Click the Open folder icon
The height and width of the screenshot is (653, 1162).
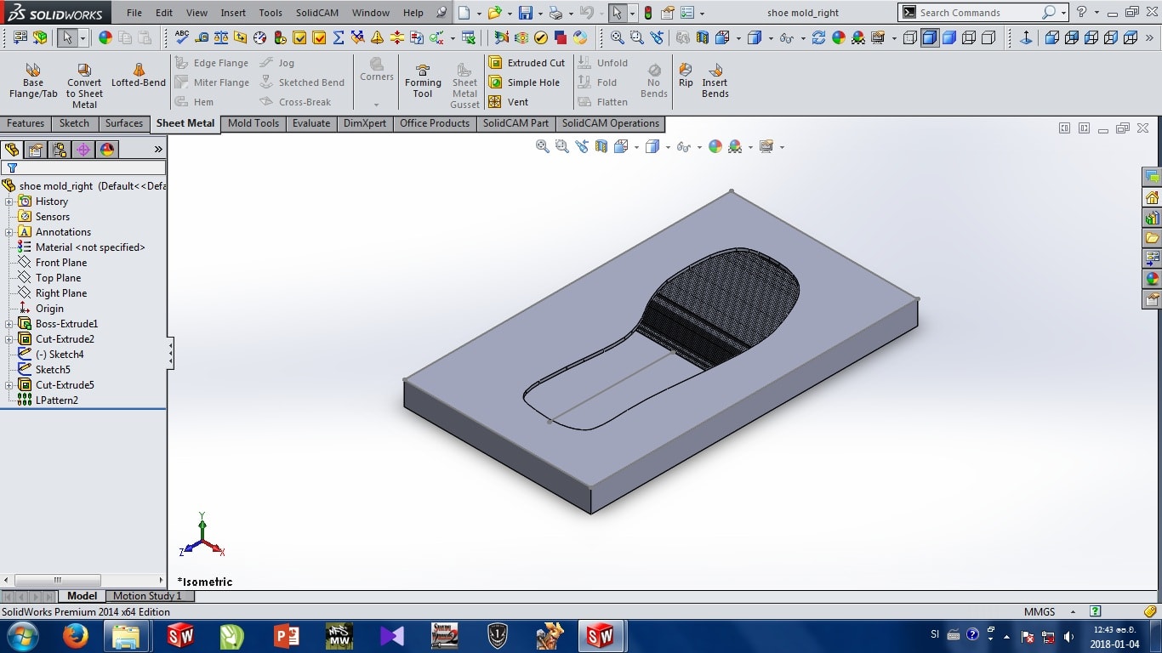coord(493,13)
